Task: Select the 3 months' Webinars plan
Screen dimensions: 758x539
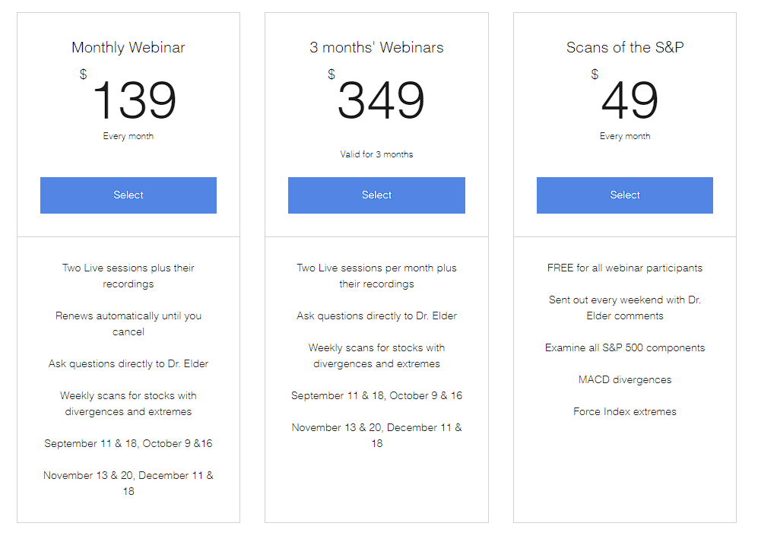Action: [x=376, y=195]
